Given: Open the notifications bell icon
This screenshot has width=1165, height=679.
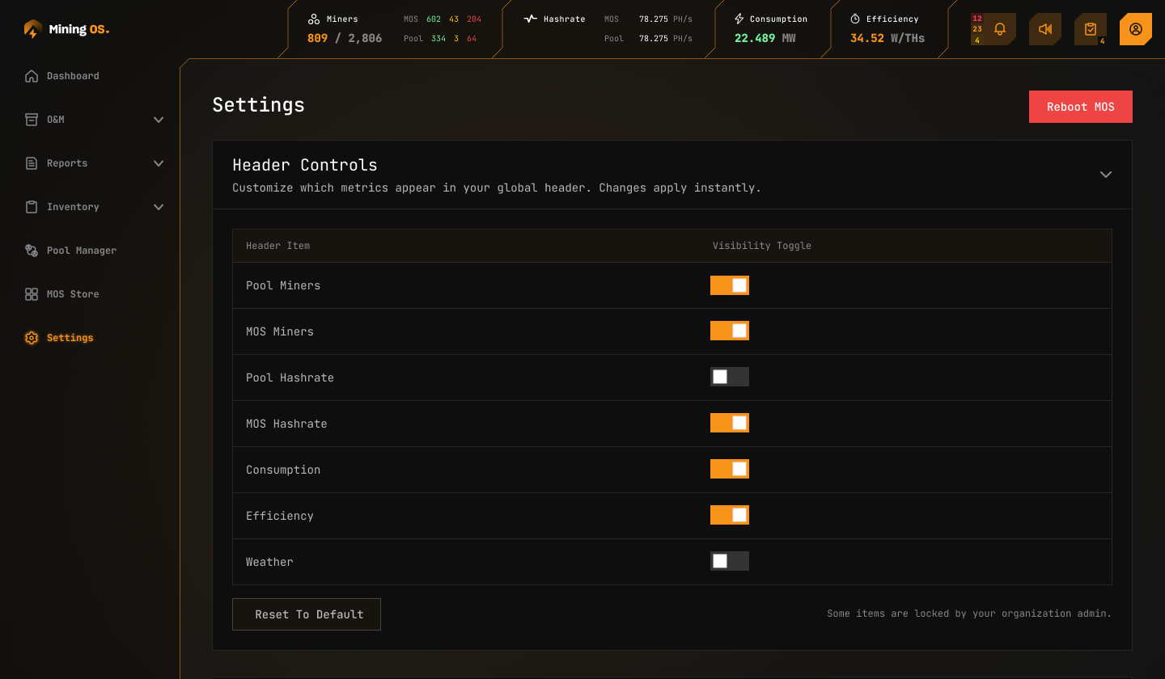Looking at the screenshot, I should point(1000,28).
